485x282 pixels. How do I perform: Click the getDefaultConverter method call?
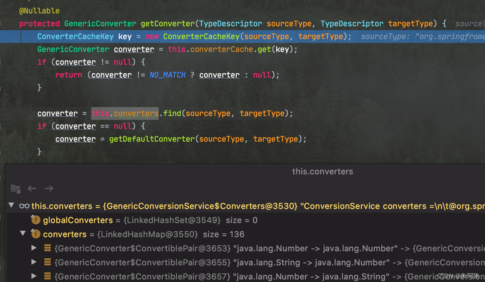pos(152,139)
